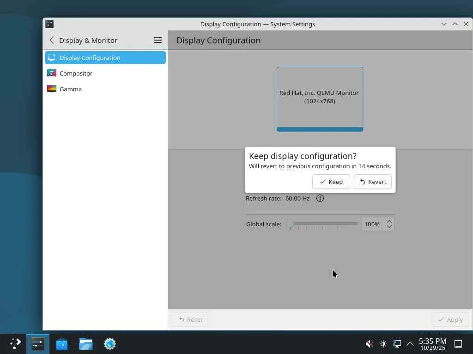The height and width of the screenshot is (354, 473).
Task: Click the show desktop button
Action: (458, 344)
